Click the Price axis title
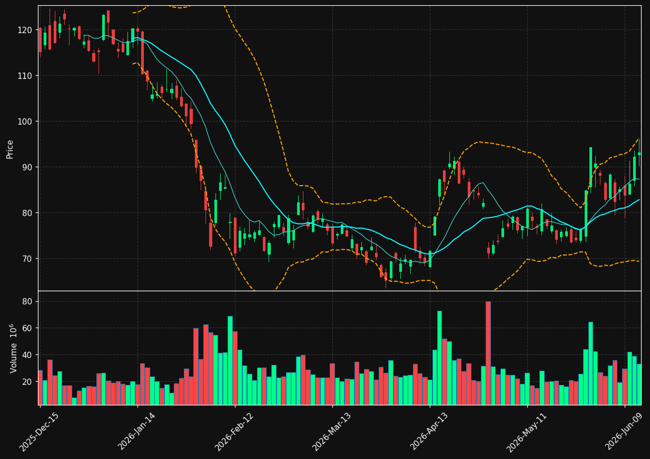 (x=10, y=149)
